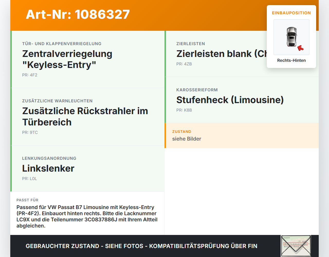Click the PR: K8B code
This screenshot has width=329, height=257.
point(184,110)
